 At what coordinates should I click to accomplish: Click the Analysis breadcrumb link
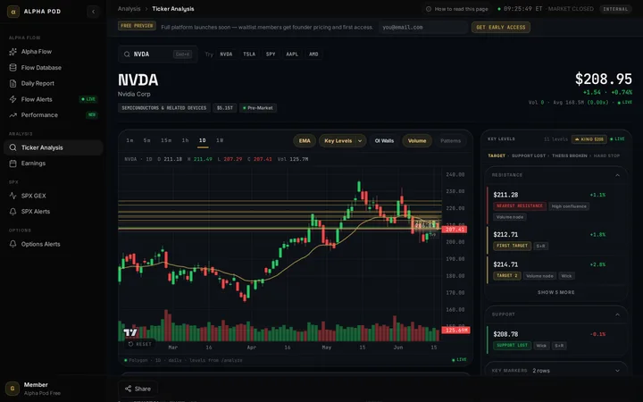tap(129, 9)
